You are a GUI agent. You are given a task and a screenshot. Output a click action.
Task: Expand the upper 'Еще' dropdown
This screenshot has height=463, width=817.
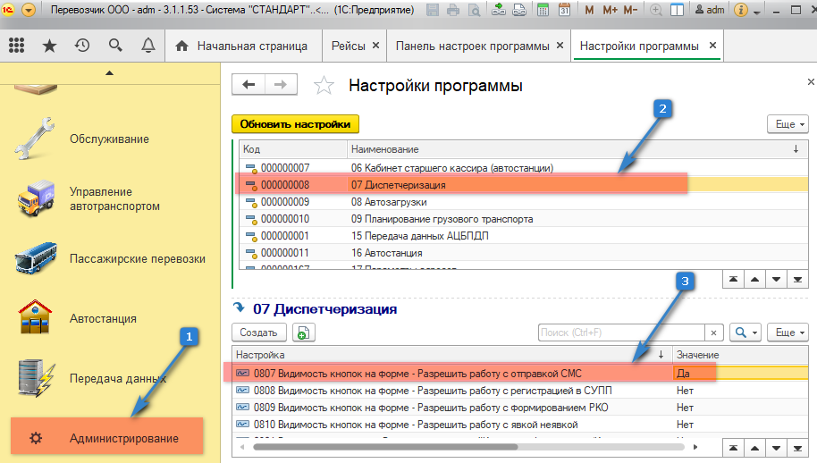[x=788, y=124]
